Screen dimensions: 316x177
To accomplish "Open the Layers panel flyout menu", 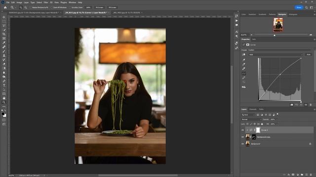I will click(x=314, y=109).
